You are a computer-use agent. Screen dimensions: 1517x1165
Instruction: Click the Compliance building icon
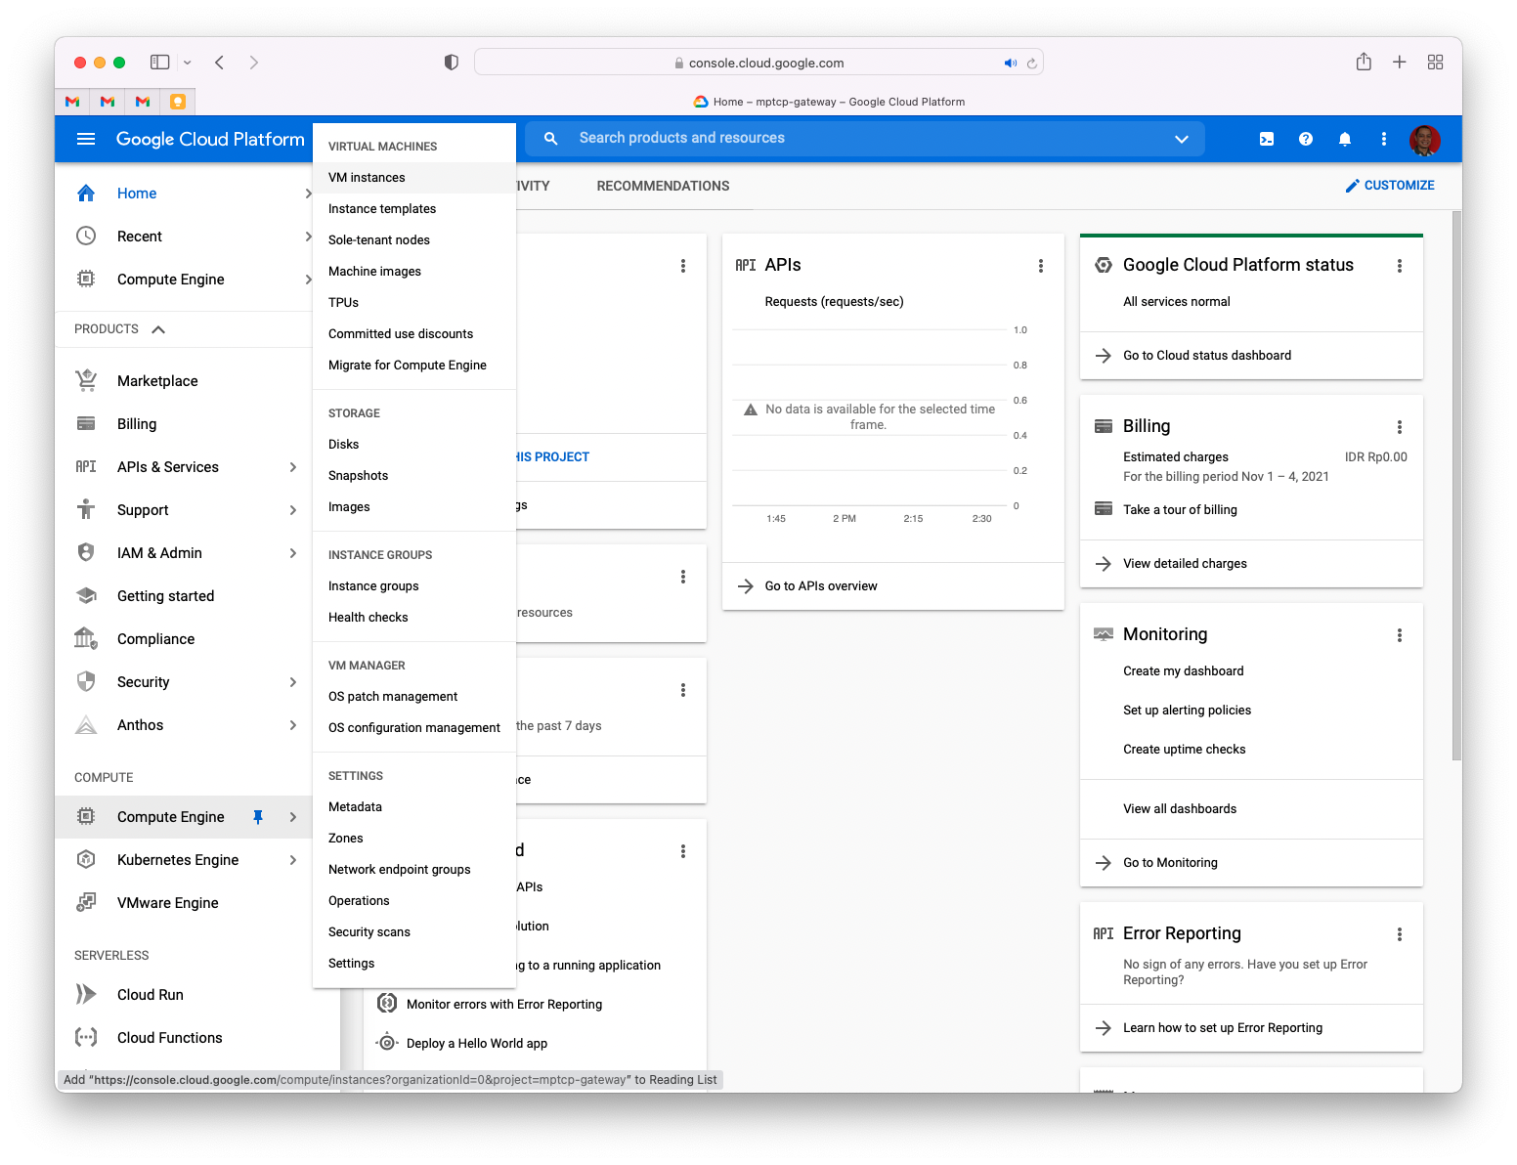click(x=86, y=639)
